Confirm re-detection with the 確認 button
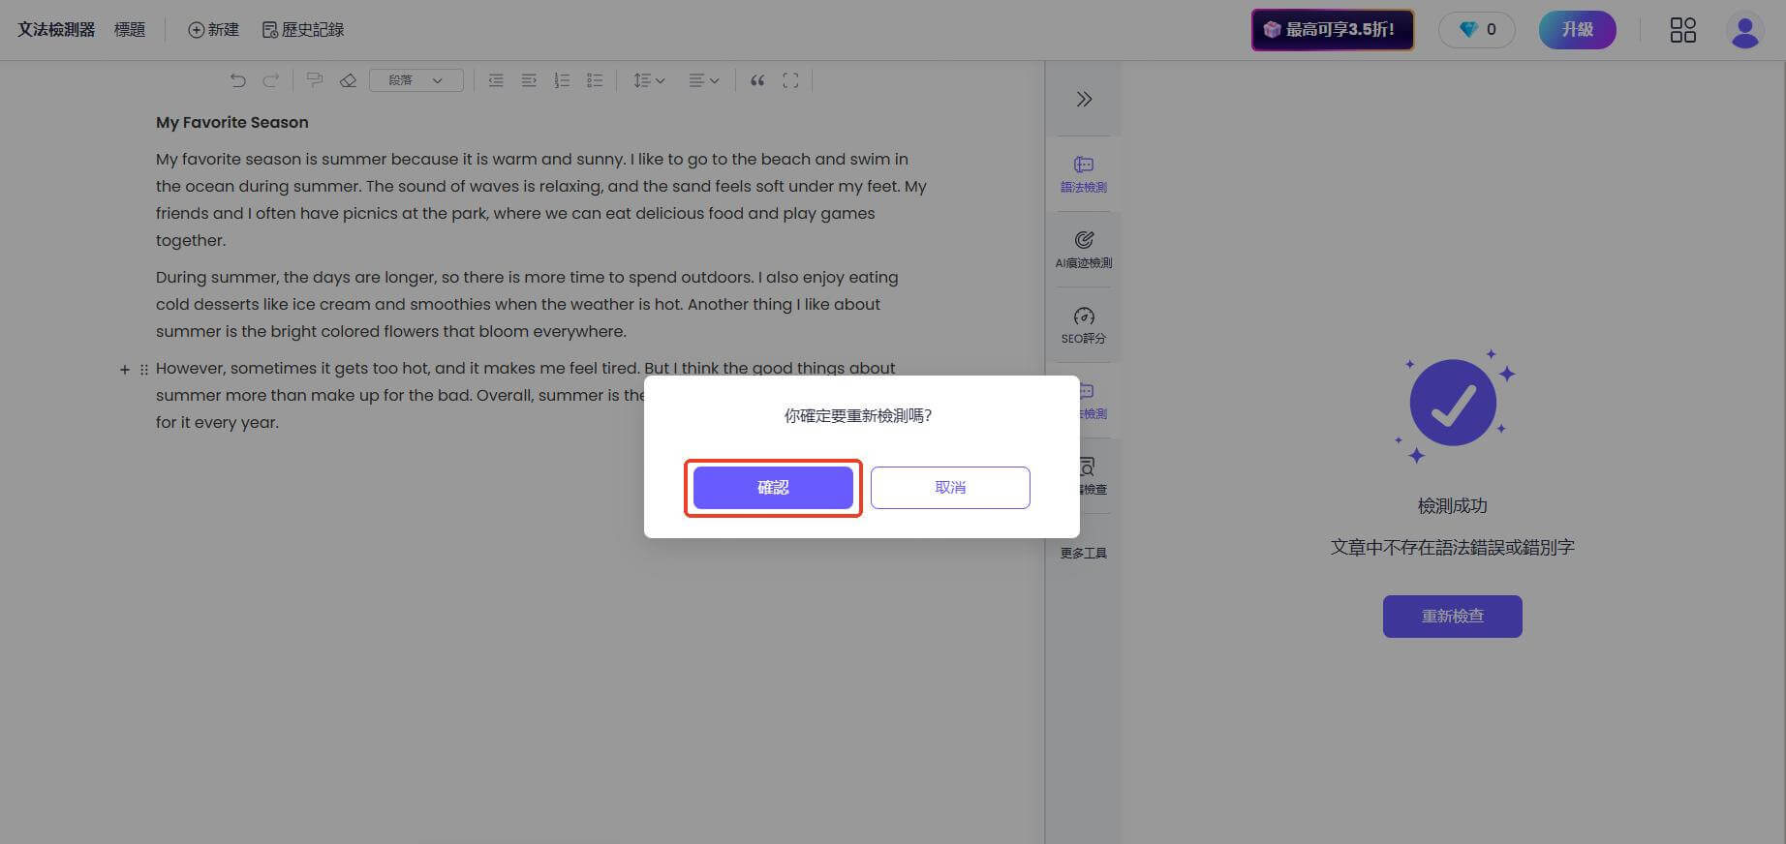This screenshot has width=1786, height=844. pos(773,487)
